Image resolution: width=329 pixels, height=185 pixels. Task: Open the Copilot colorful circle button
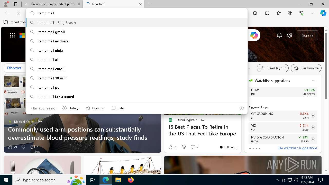pos(254,35)
